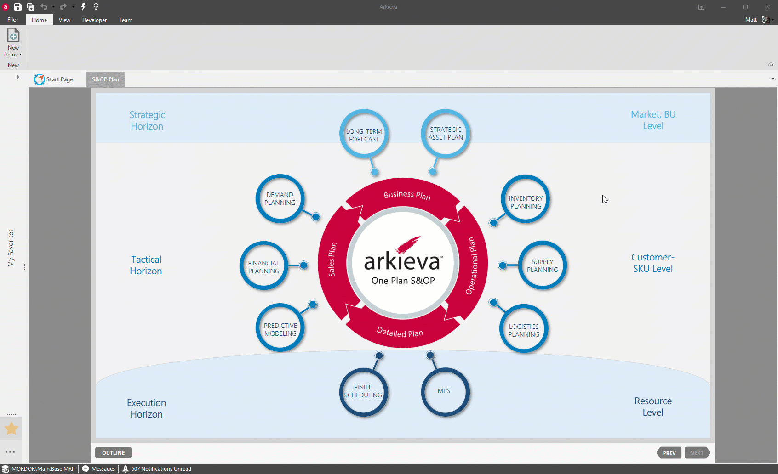
Task: Click the Detailed Plan arrow segment
Action: coord(400,332)
